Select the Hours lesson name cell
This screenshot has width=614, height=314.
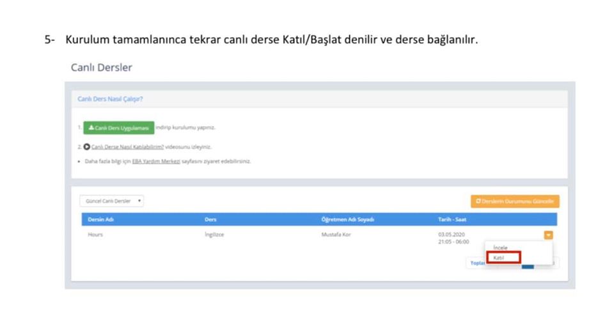95,235
